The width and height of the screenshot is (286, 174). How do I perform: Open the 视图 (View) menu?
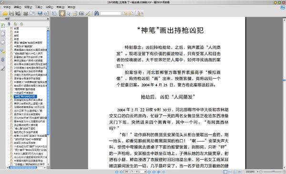coord(28,7)
